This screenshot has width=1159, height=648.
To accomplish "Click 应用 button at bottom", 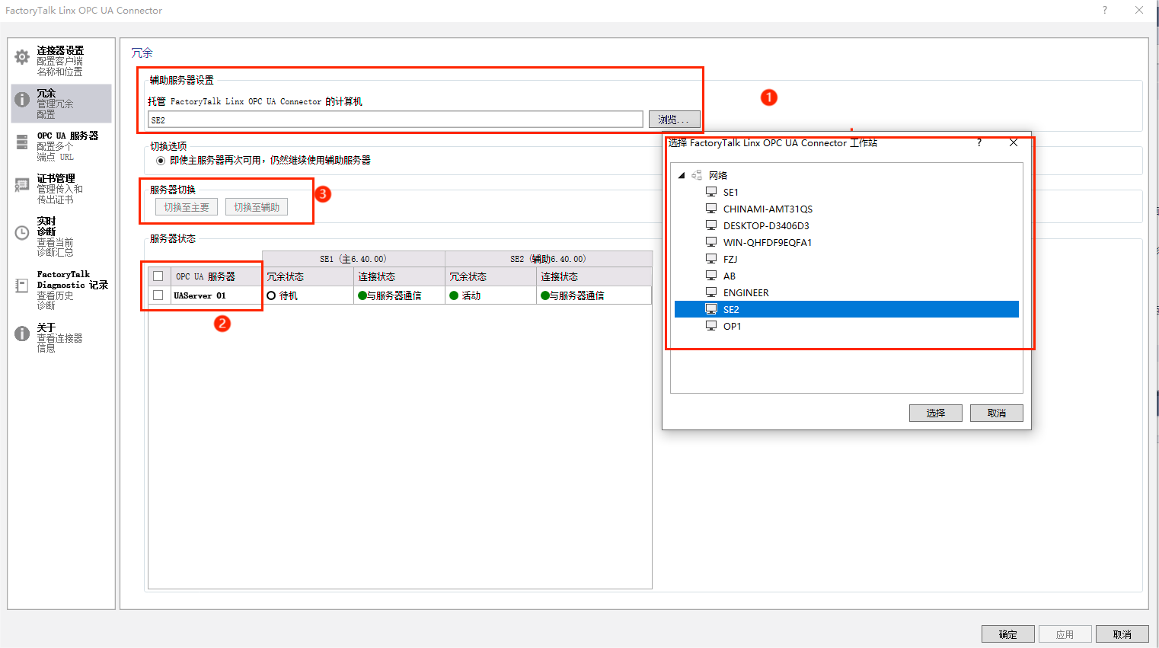I will [1065, 634].
